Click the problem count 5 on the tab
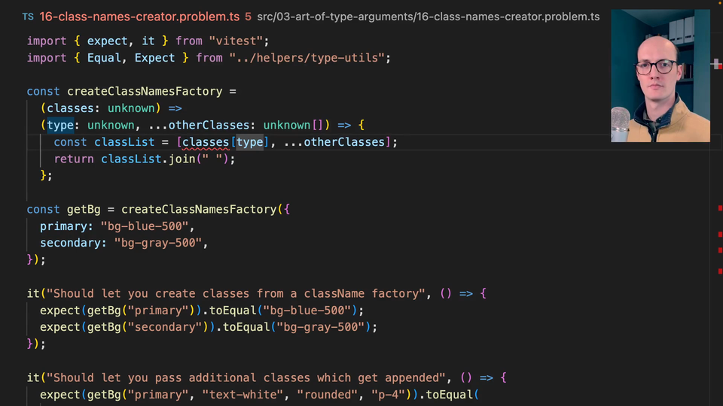723x406 pixels. [248, 16]
